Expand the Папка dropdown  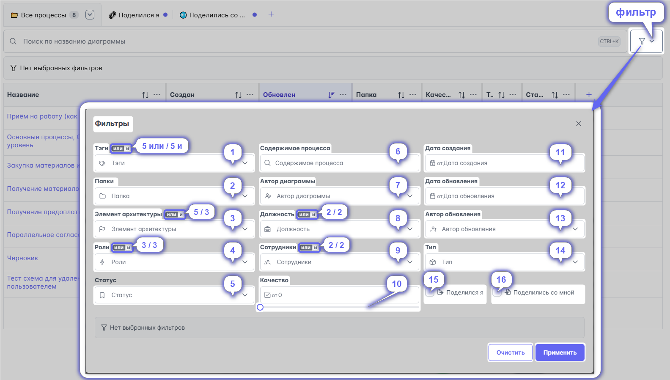click(x=245, y=196)
